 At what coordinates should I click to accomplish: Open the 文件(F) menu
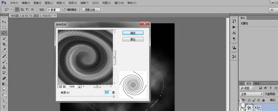click(14, 3)
